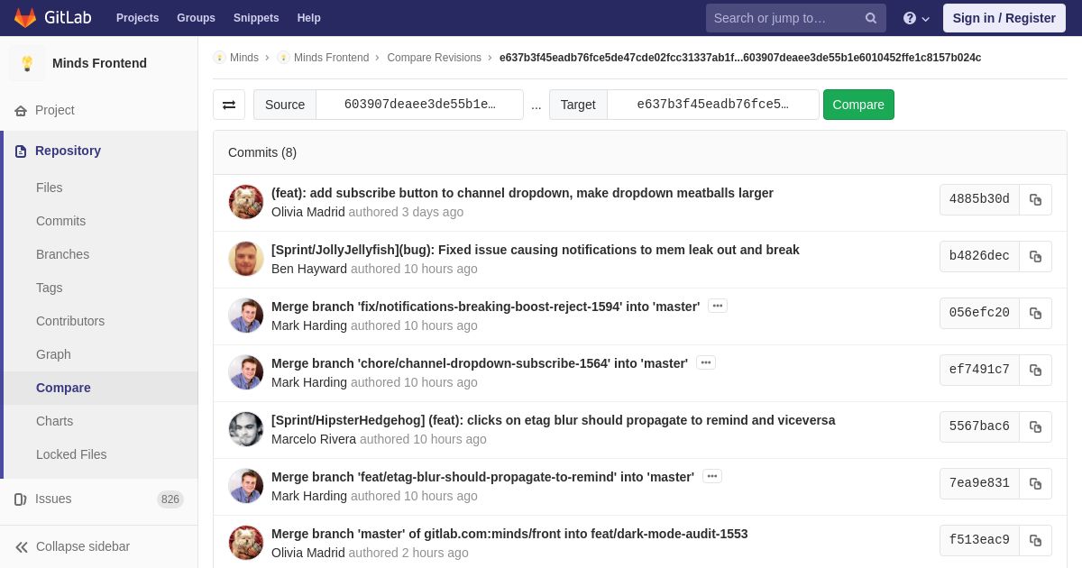Swap source and target revisions icon
Image resolution: width=1082 pixels, height=568 pixels.
coord(229,105)
